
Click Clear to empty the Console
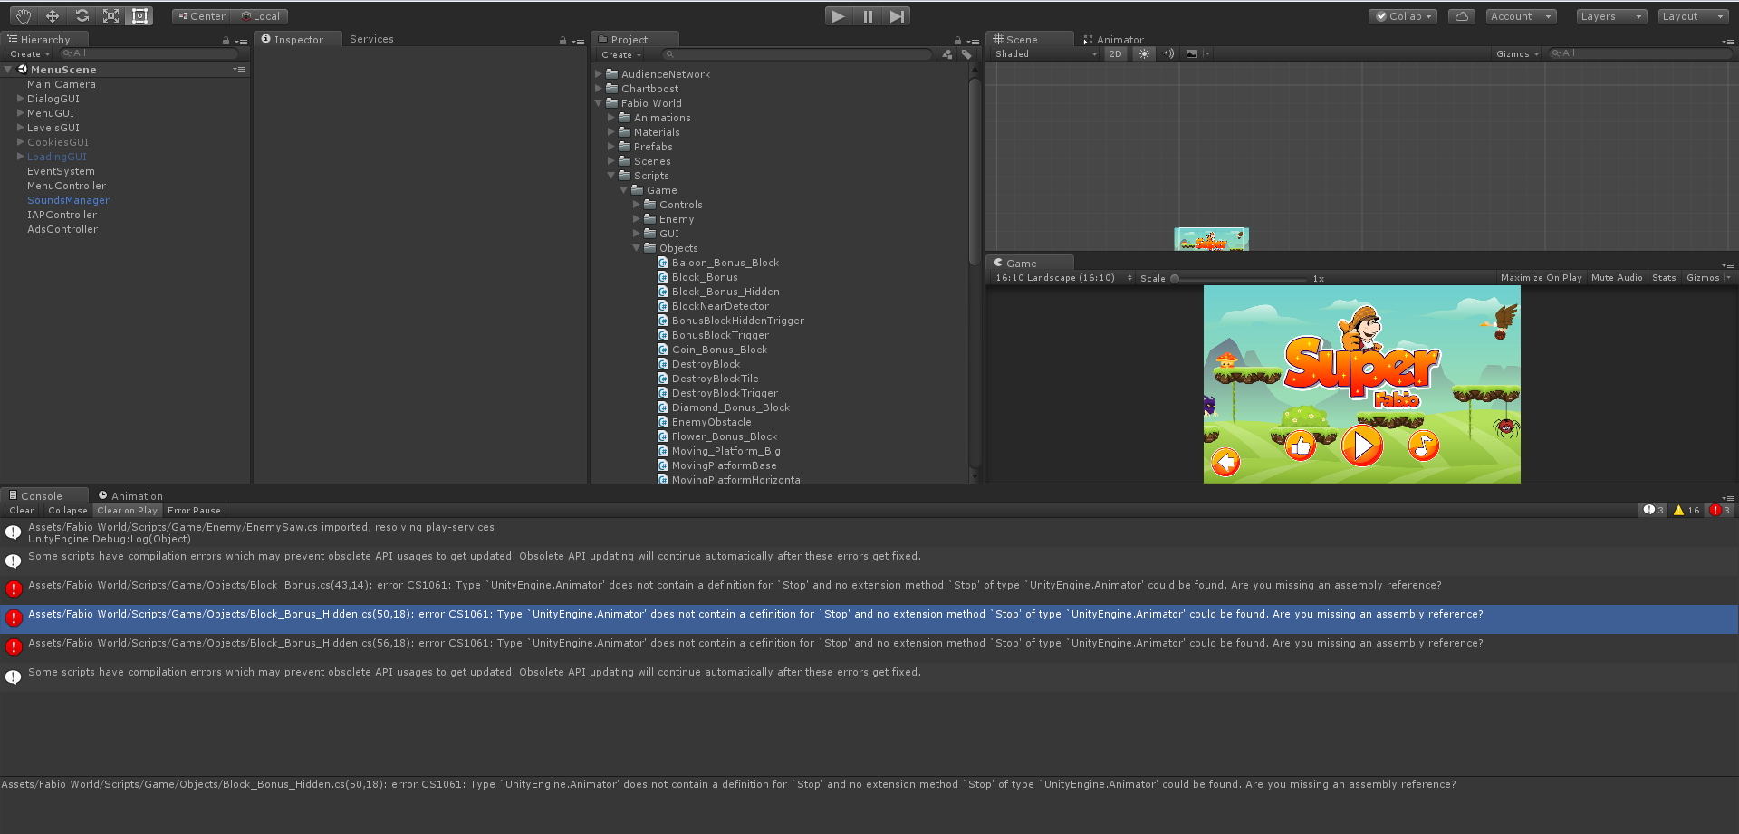tap(20, 510)
